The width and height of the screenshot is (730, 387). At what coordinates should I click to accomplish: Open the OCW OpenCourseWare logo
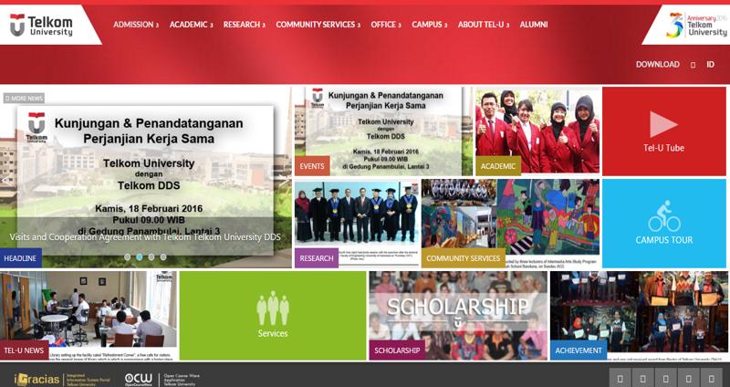pyautogui.click(x=162, y=379)
